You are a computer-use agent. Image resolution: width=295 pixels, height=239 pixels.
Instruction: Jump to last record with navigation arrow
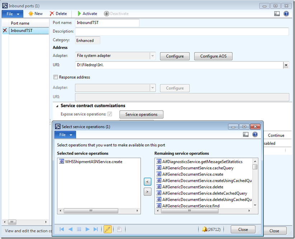[x=95, y=229]
